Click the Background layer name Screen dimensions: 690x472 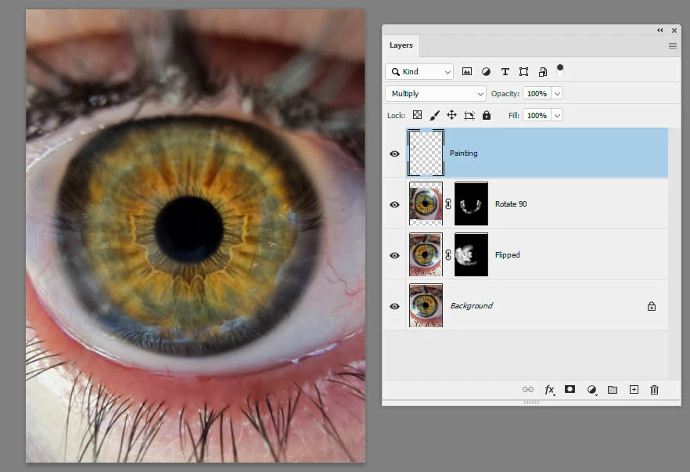pyautogui.click(x=471, y=305)
